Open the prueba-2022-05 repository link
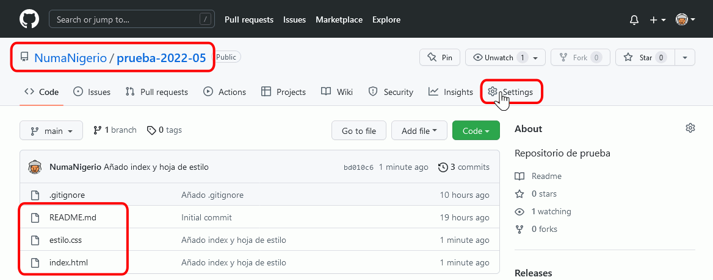The width and height of the screenshot is (713, 280). click(161, 58)
